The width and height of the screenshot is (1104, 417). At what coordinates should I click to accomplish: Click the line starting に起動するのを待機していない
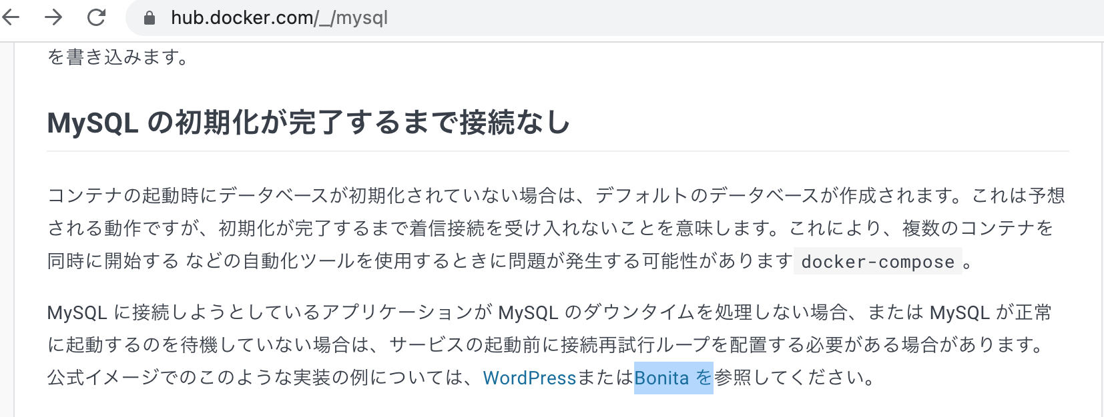click(x=546, y=344)
